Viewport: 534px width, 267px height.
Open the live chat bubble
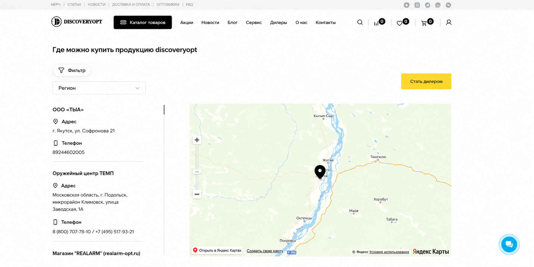(509, 244)
